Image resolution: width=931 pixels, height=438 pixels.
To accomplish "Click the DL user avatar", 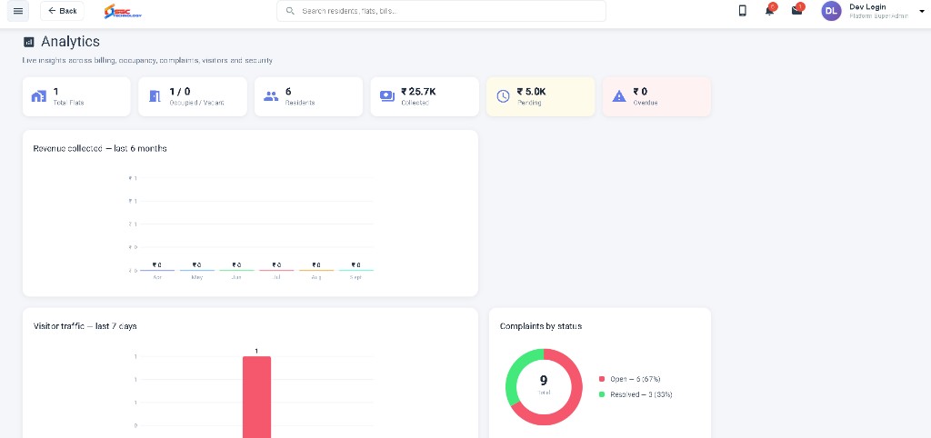I will click(831, 11).
